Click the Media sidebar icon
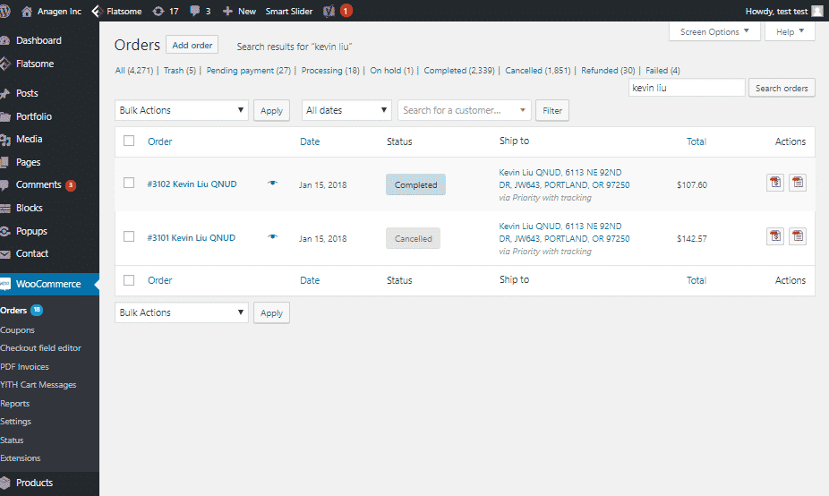Image resolution: width=829 pixels, height=496 pixels. 4,140
